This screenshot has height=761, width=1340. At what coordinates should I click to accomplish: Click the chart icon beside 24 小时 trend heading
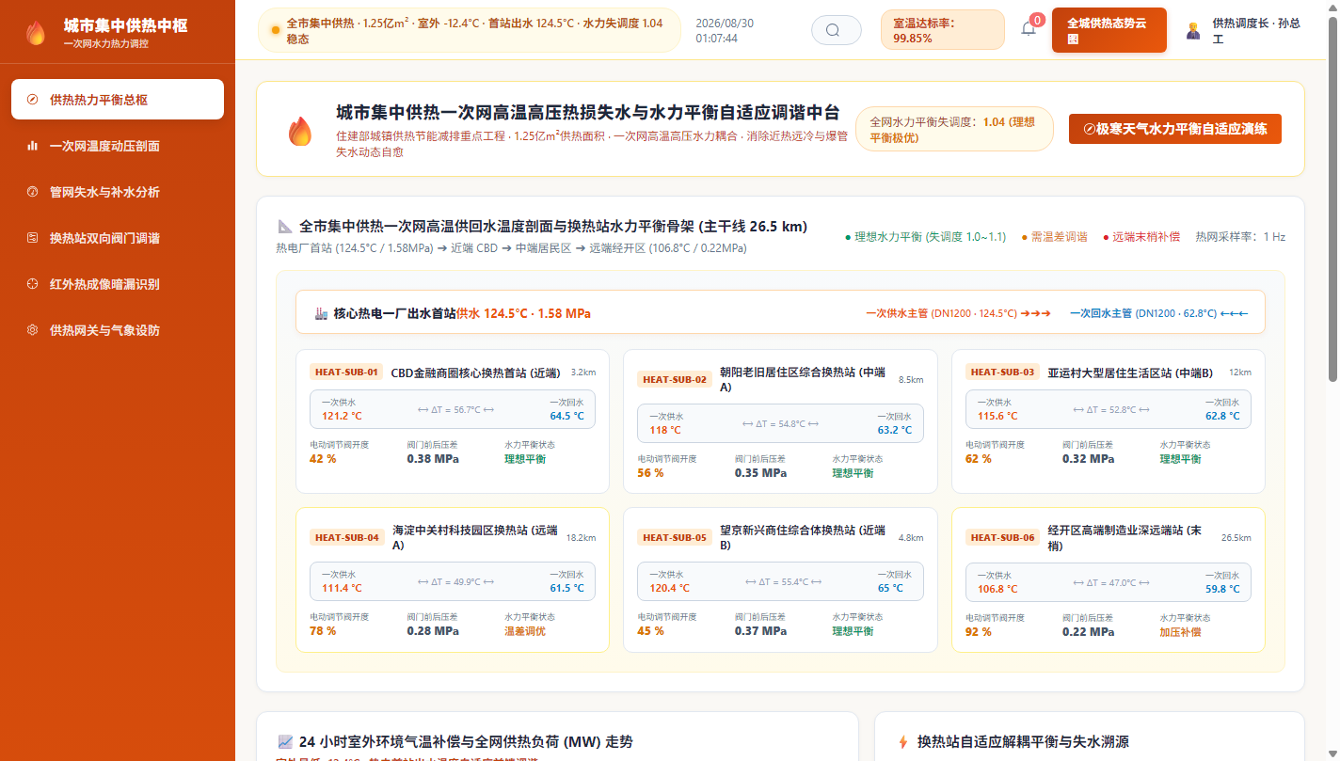pyautogui.click(x=286, y=742)
